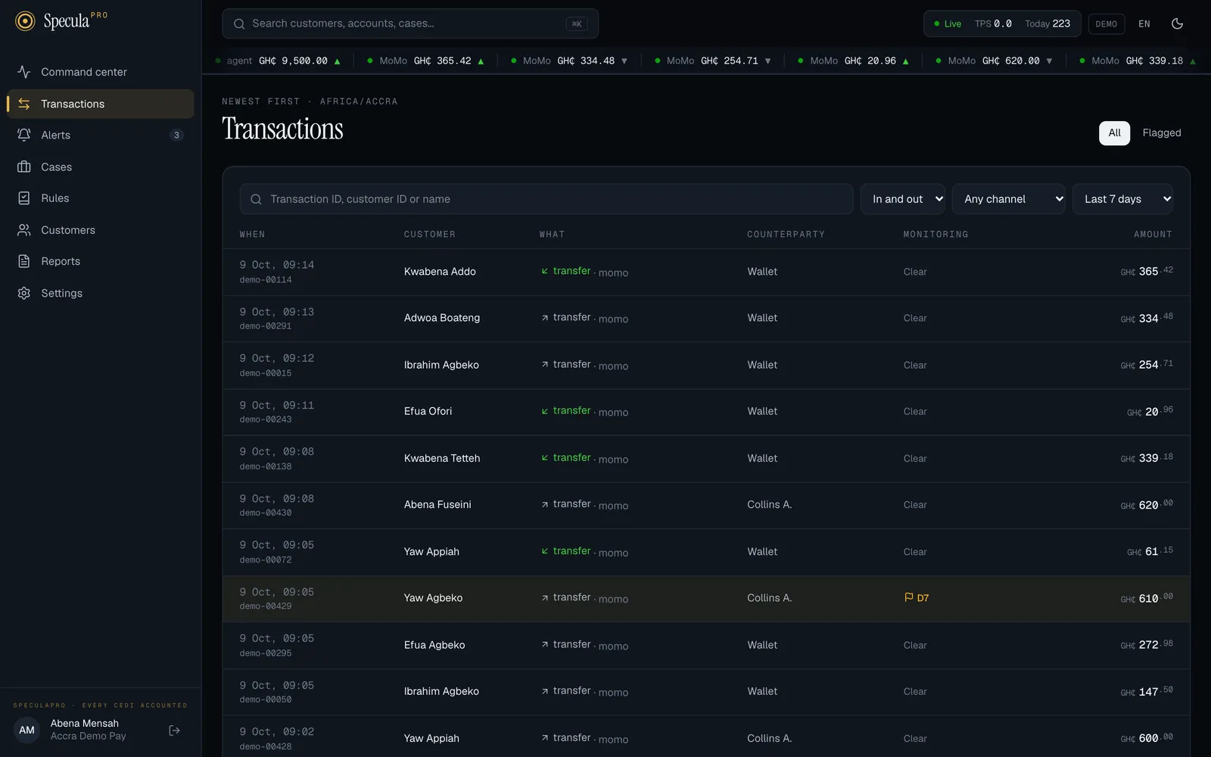Click the green Live status dot
1211x757 pixels.
pyautogui.click(x=937, y=23)
